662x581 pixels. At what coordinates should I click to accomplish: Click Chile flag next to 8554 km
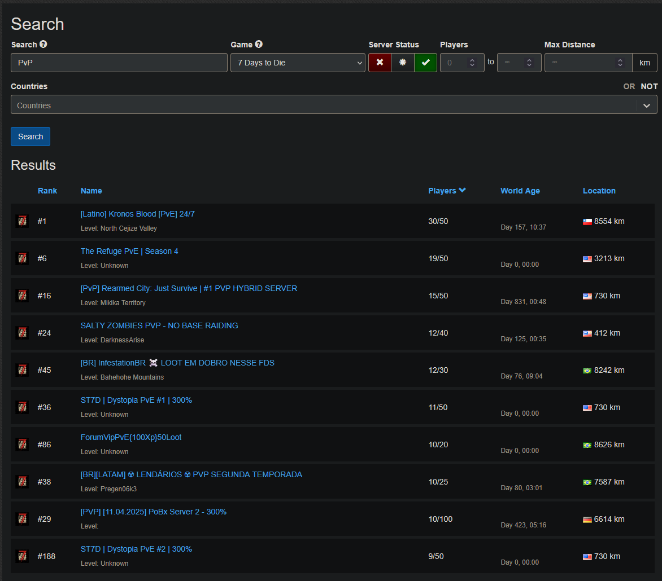(x=587, y=222)
